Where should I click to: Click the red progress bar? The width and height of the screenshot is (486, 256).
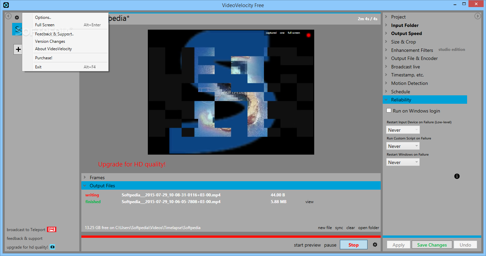[x=231, y=236]
